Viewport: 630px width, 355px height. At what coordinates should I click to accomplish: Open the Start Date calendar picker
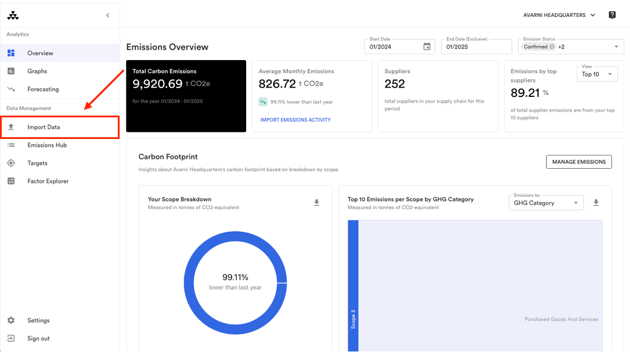tap(426, 47)
